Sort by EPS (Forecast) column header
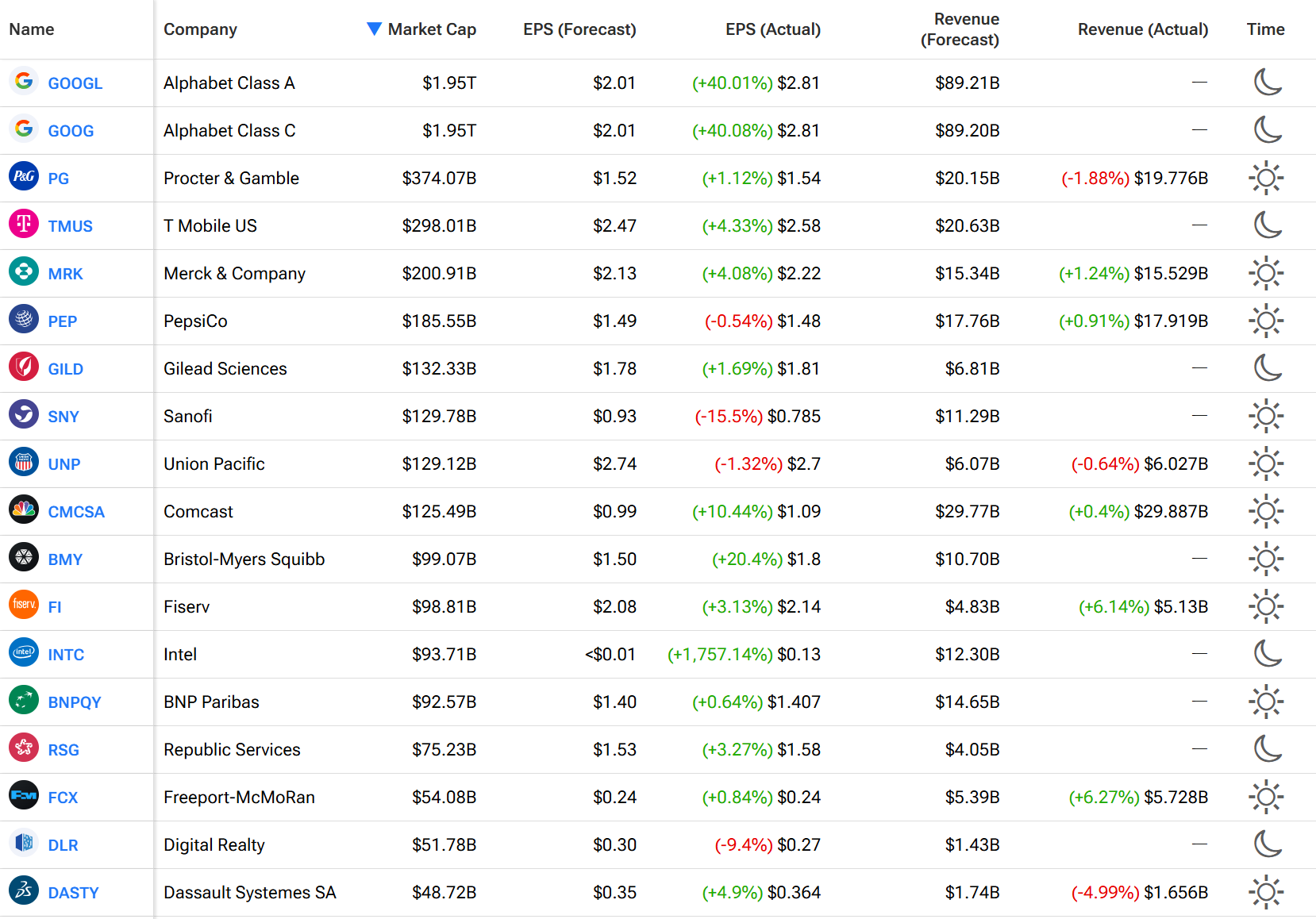The width and height of the screenshot is (1316, 919). click(x=579, y=29)
